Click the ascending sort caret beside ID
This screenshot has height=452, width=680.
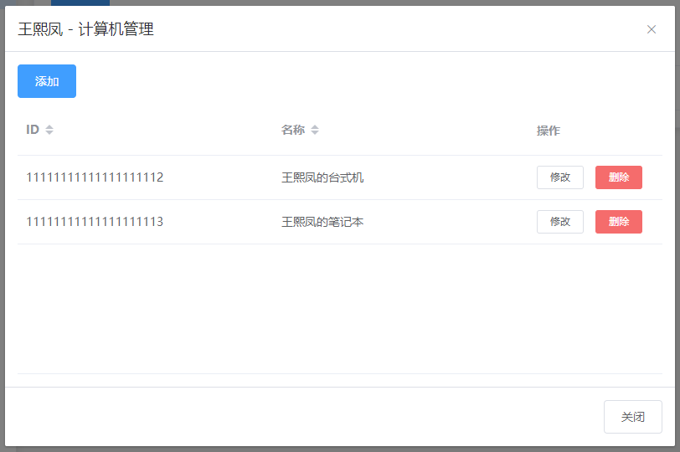49,126
